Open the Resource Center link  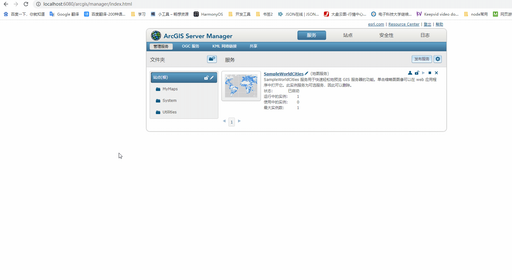pyautogui.click(x=404, y=24)
